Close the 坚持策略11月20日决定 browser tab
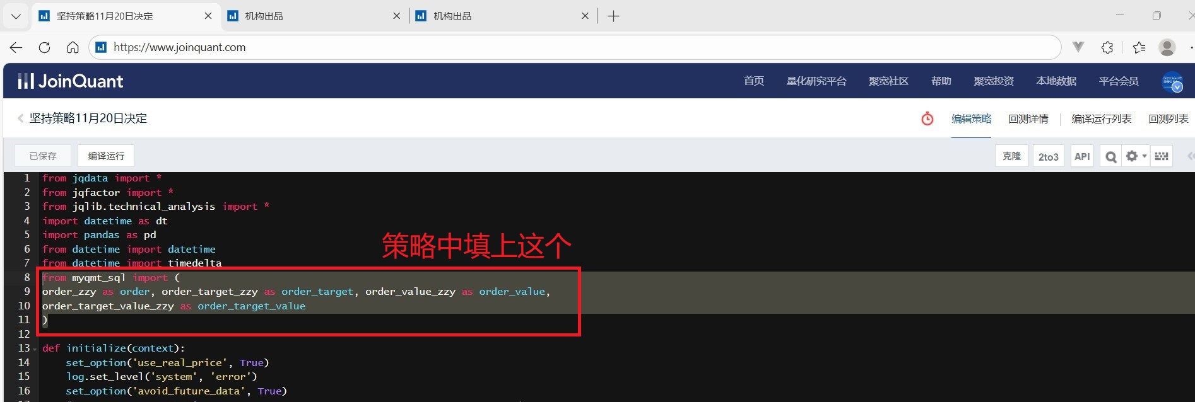 pyautogui.click(x=208, y=16)
